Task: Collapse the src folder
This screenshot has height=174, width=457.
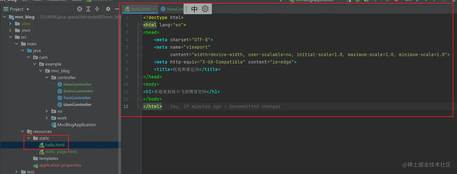Action: point(11,37)
